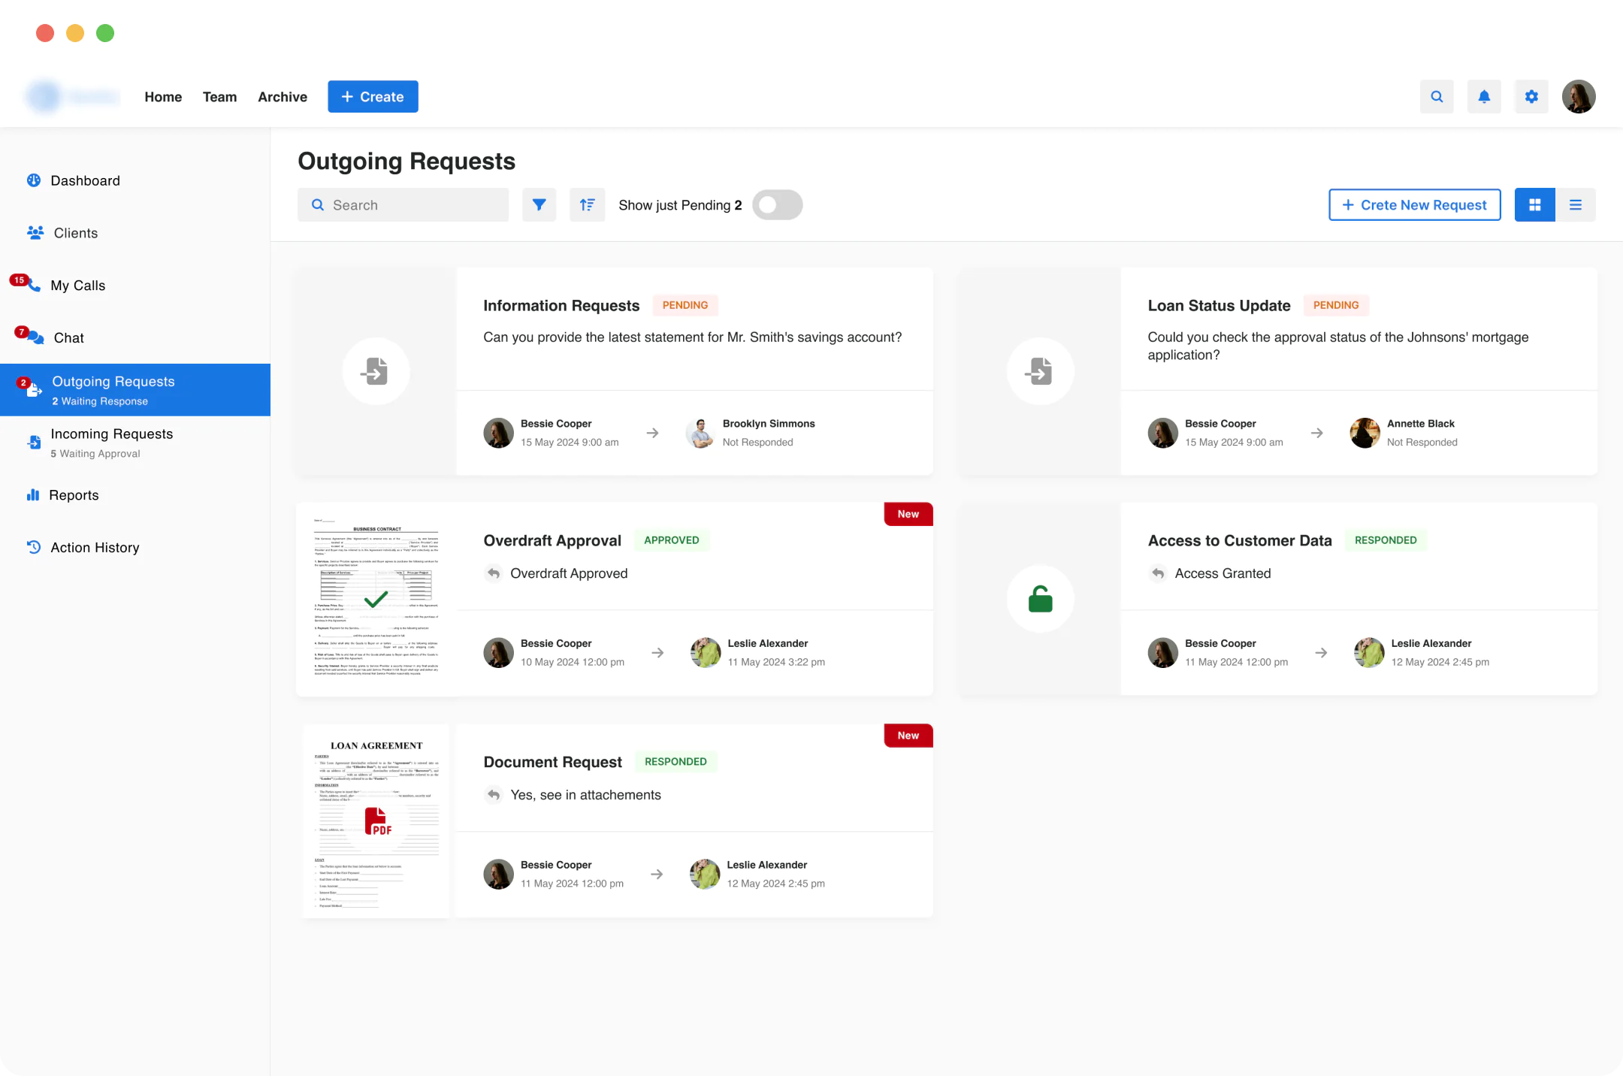Open Business Contract document thumbnail
Image resolution: width=1623 pixels, height=1076 pixels.
pyautogui.click(x=376, y=599)
